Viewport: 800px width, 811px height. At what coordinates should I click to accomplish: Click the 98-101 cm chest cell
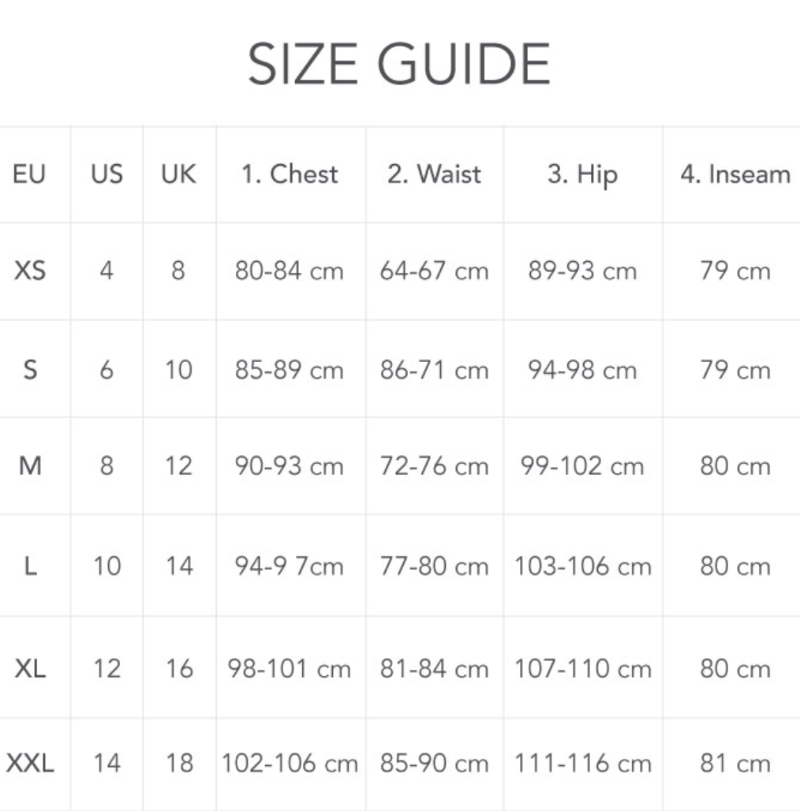[290, 669]
